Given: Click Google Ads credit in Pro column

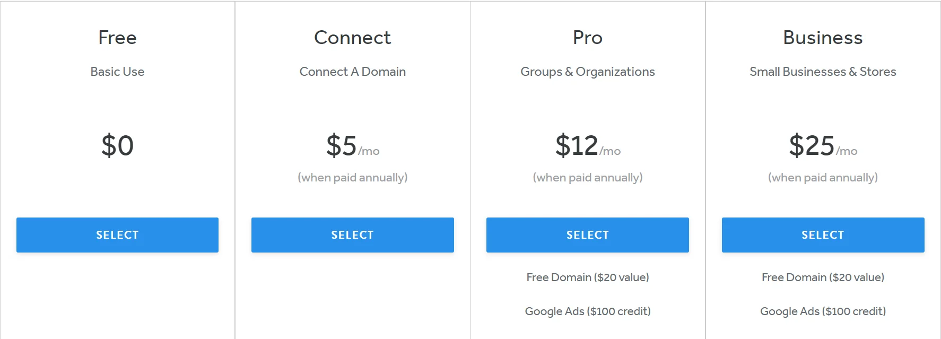Looking at the screenshot, I should tap(588, 311).
